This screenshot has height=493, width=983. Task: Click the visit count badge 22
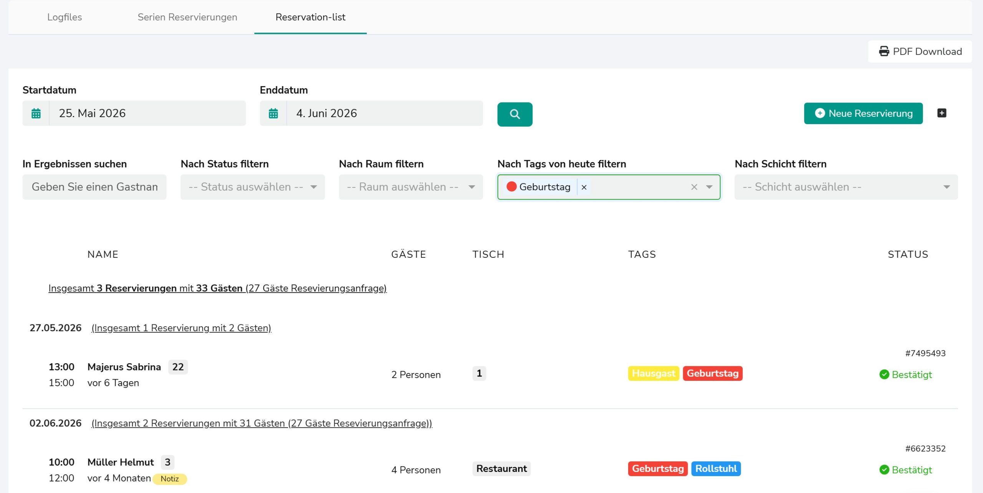178,367
